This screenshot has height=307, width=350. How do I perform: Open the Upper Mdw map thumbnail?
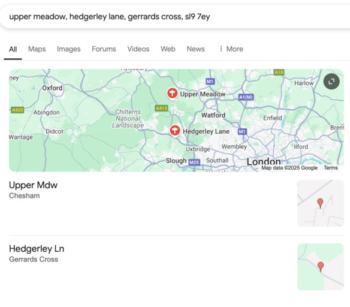[321, 203]
